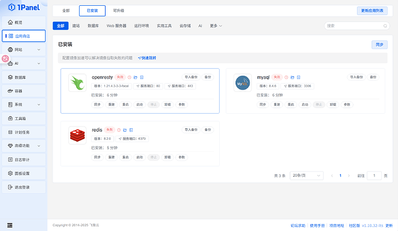Jump to mysql 服务端口 3306
This screenshot has height=231, width=398.
pyautogui.click(x=297, y=86)
